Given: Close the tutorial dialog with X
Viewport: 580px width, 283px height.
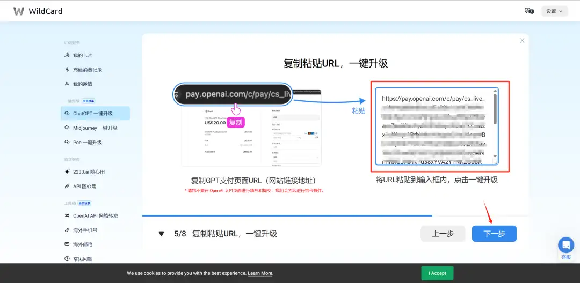Looking at the screenshot, I should (x=522, y=41).
